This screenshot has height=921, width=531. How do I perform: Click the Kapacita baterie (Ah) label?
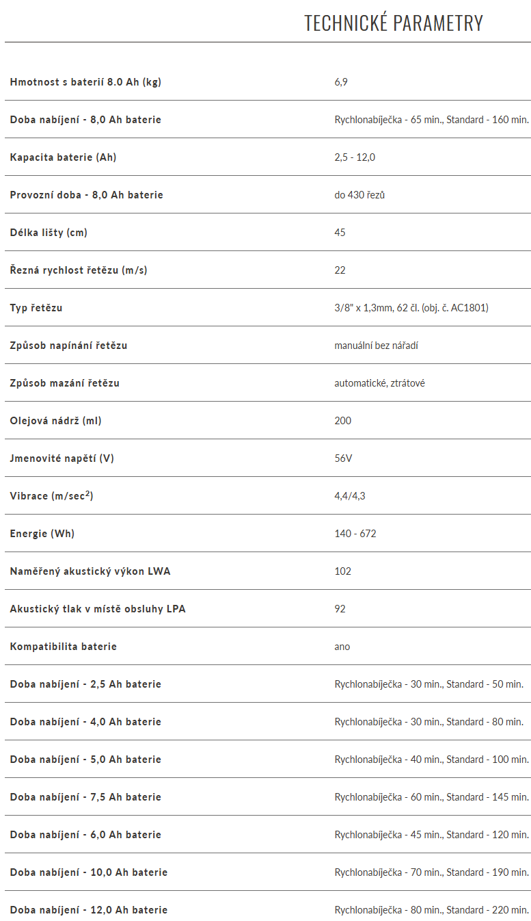(x=63, y=157)
